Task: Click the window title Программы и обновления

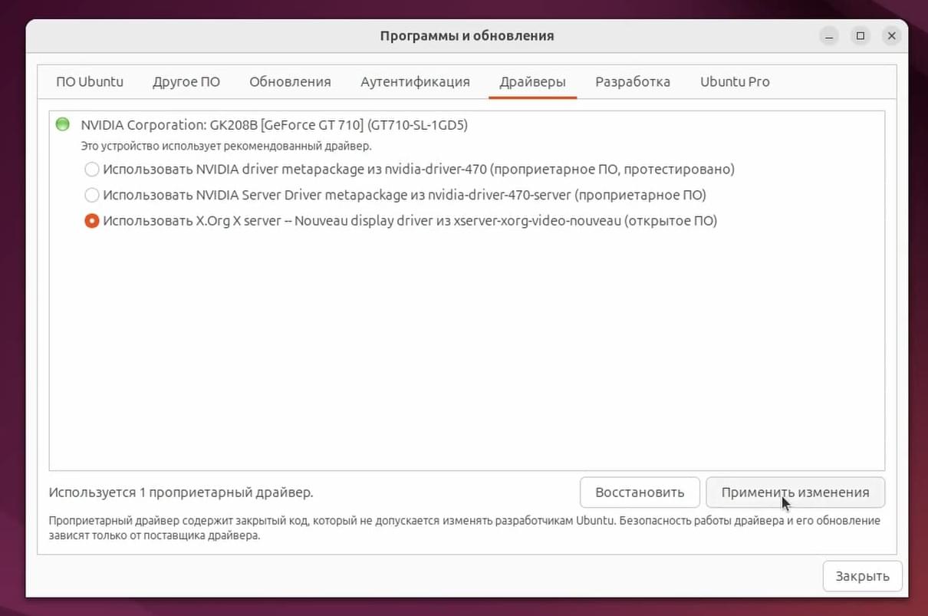Action: (467, 36)
